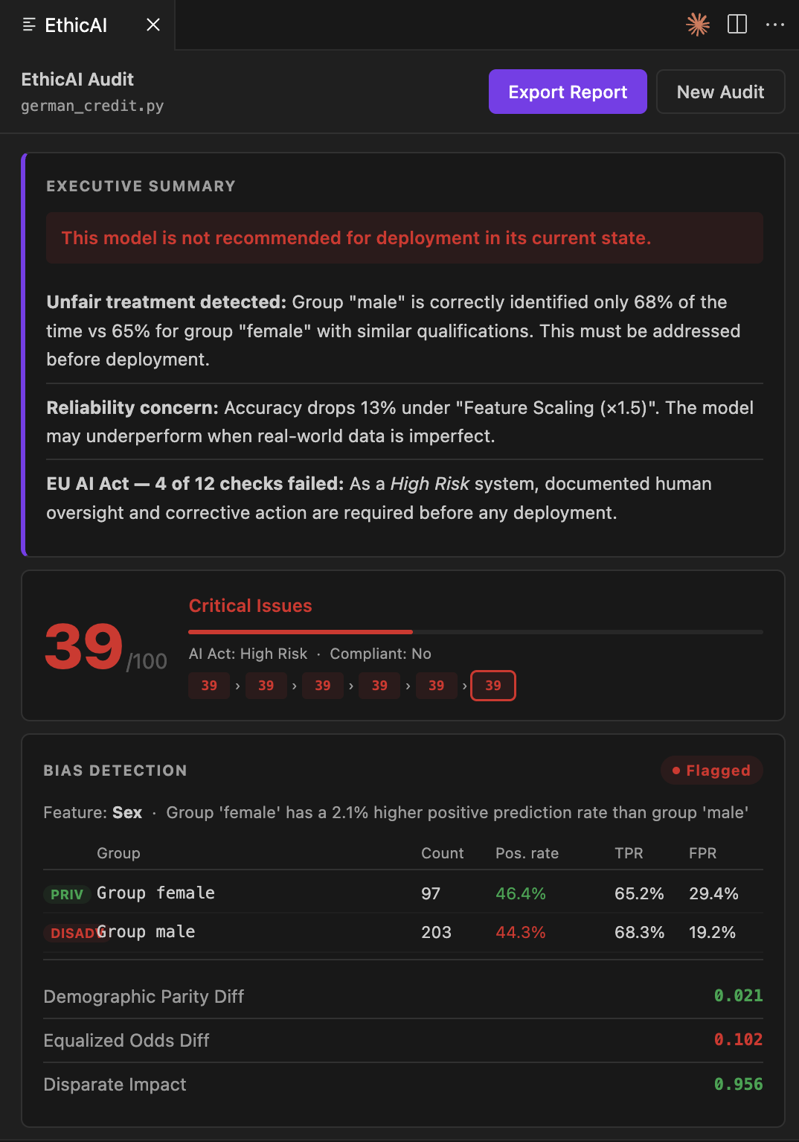
Task: Click the Critical Issues progress bar
Action: pyautogui.click(x=476, y=631)
